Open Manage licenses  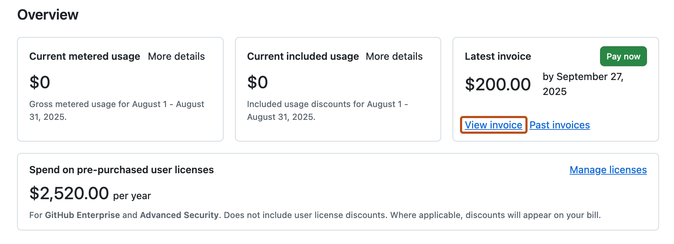(x=608, y=170)
